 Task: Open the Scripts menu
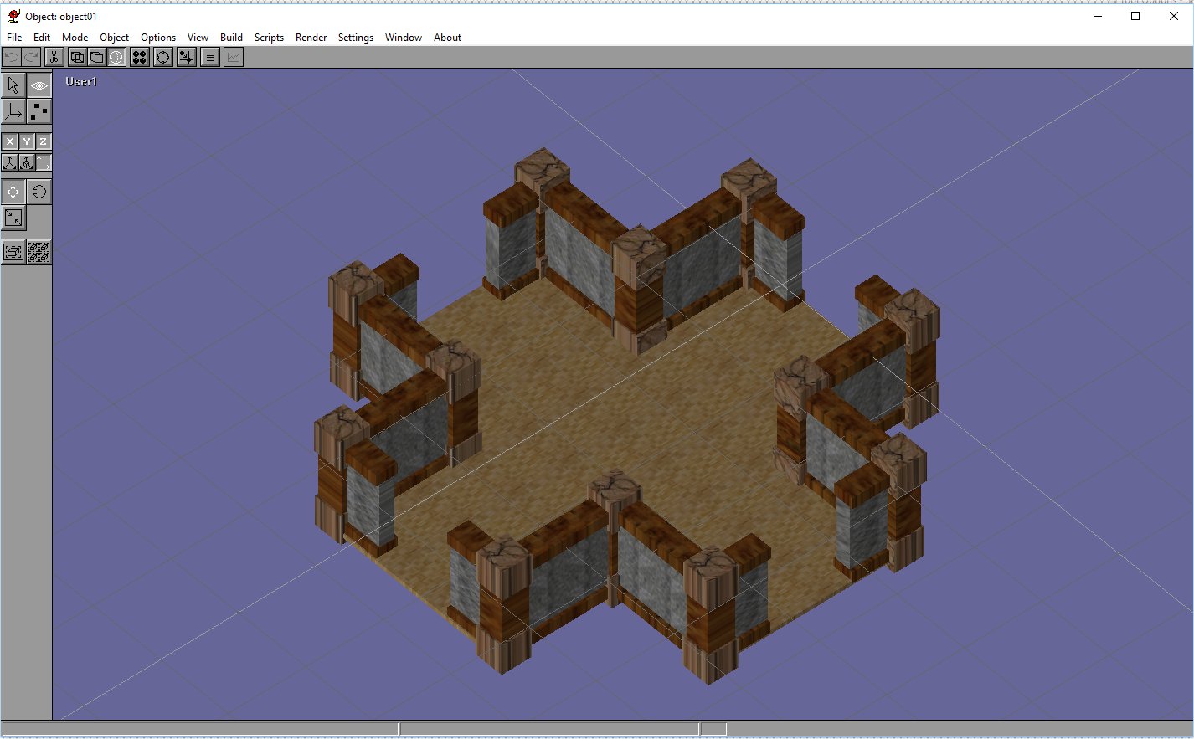tap(269, 38)
